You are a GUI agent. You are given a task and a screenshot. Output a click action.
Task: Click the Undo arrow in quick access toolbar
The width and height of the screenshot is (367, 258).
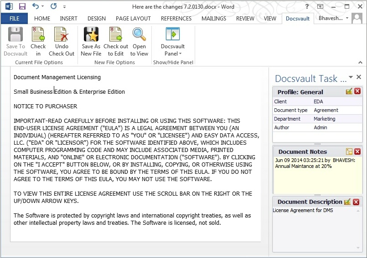[x=36, y=6]
